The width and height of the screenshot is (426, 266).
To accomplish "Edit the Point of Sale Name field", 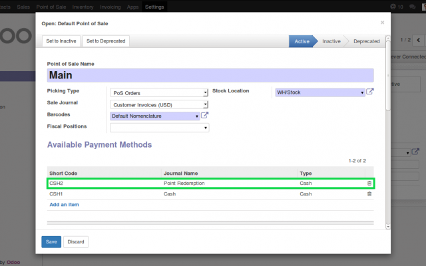I will click(210, 75).
